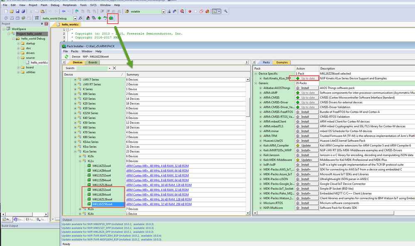
Task: Open the MKL16Z256xxx4 summary link
Action: [159, 204]
